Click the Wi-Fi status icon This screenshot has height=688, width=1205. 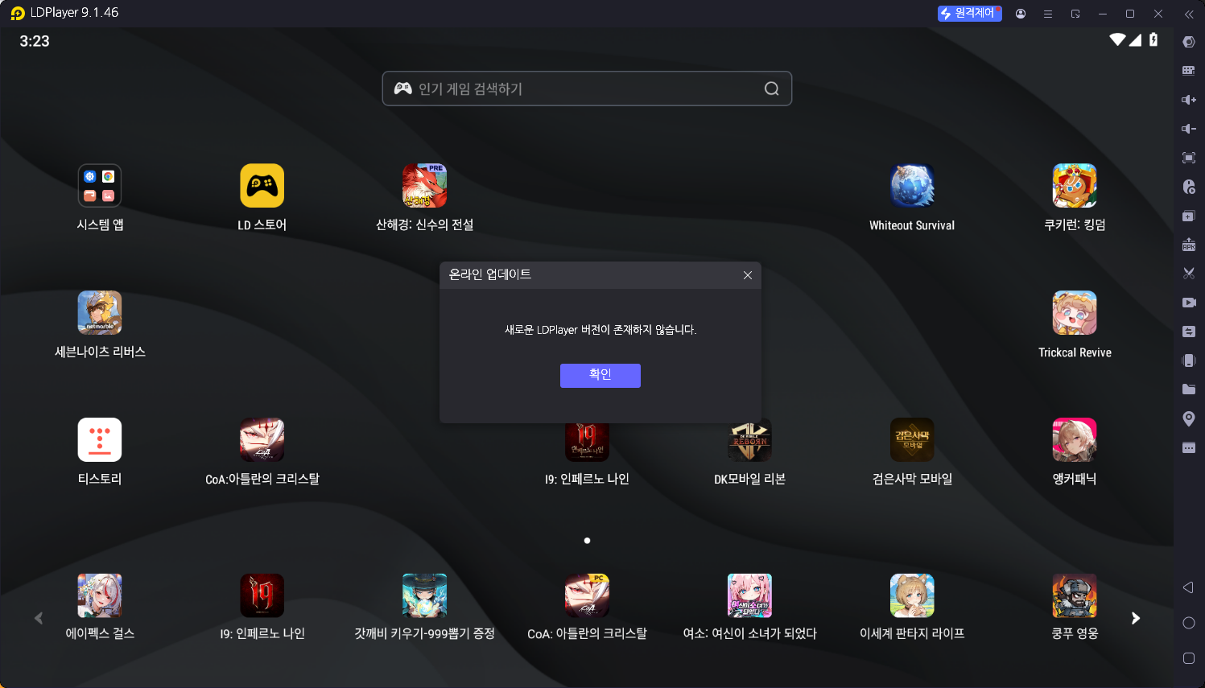[1117, 39]
